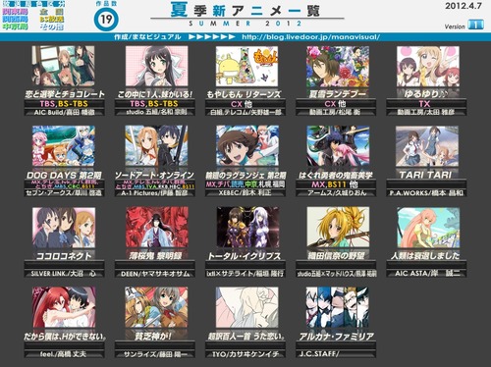Click the もやしもん リターンズ title text
The width and height of the screenshot is (491, 367).
tap(244, 94)
